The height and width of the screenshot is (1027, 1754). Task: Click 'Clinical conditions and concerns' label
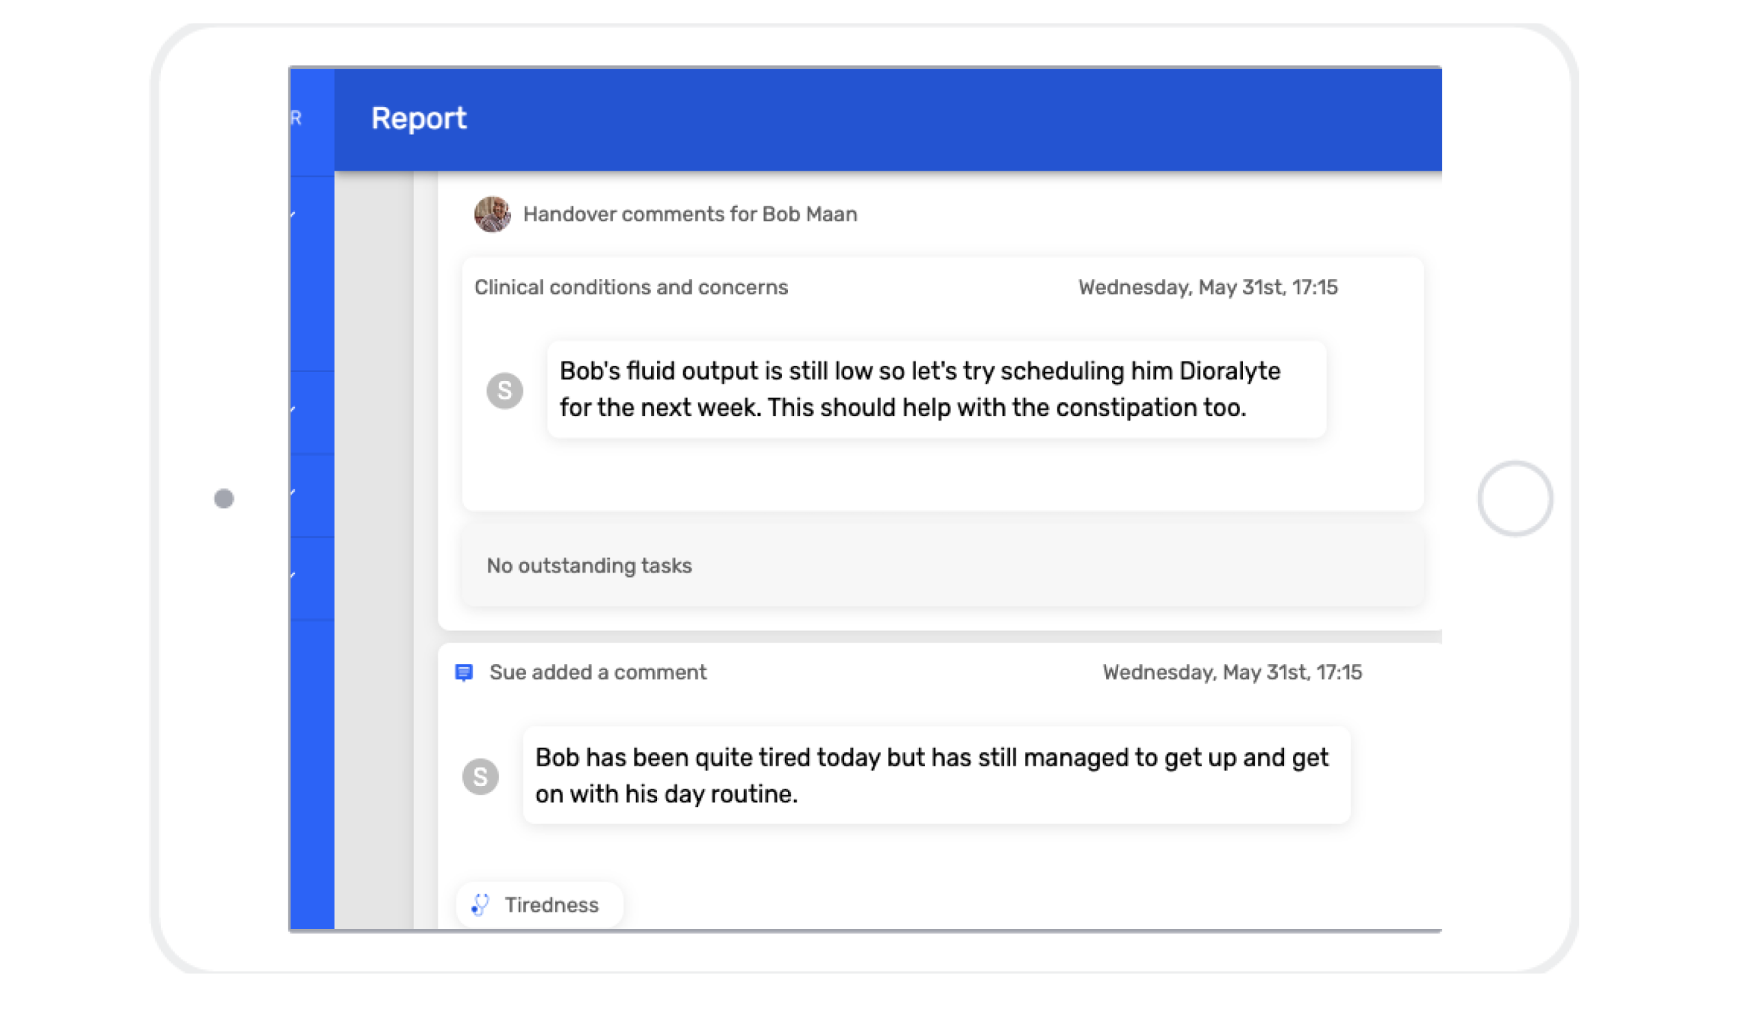click(631, 287)
